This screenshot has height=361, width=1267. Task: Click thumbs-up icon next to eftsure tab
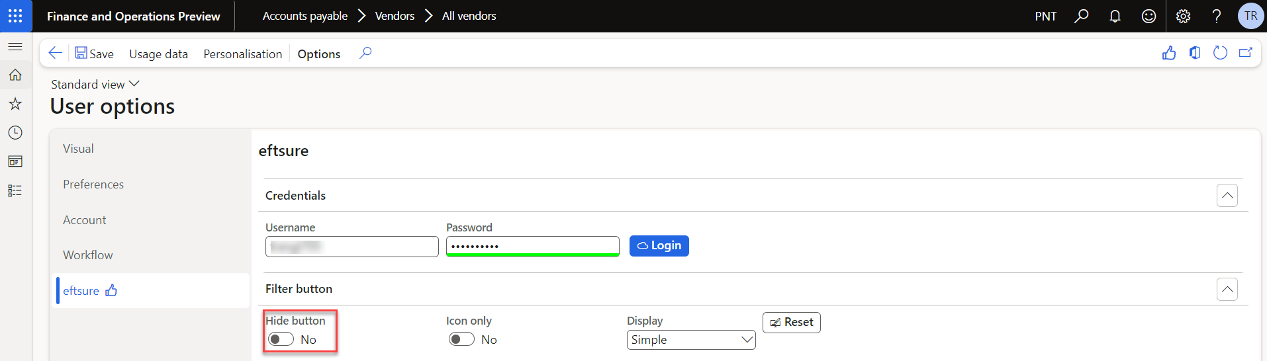(x=111, y=290)
